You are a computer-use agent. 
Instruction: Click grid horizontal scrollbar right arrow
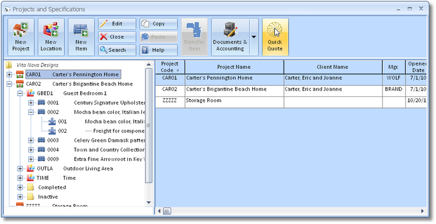(423, 211)
